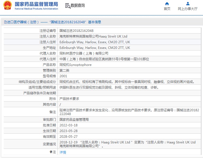Click the 产品储存条件及有效期 label
Viewport: 203px width, 158px height.
[x=40, y=93]
